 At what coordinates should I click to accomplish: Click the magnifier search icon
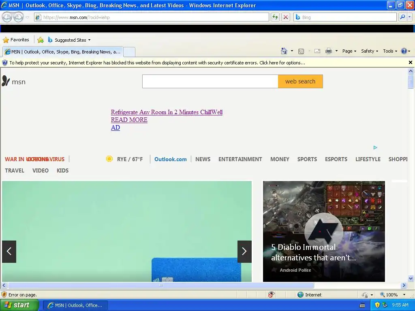(402, 17)
